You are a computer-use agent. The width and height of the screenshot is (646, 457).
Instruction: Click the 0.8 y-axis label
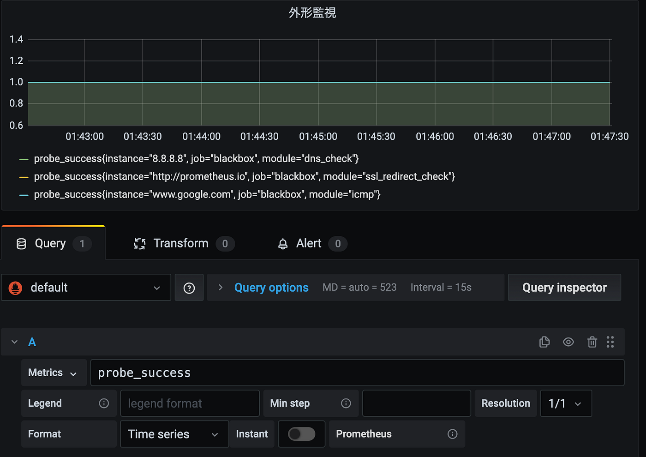click(16, 103)
